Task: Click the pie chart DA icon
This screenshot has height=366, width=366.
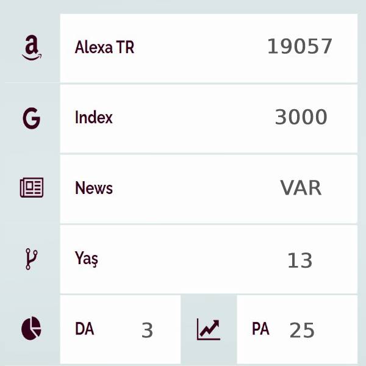Action: (31, 329)
